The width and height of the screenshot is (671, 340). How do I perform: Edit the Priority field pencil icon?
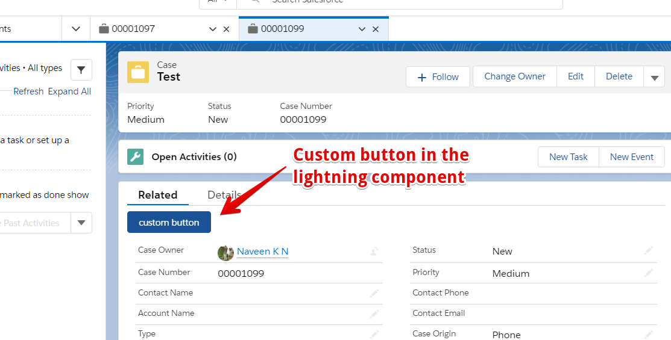[x=648, y=273]
